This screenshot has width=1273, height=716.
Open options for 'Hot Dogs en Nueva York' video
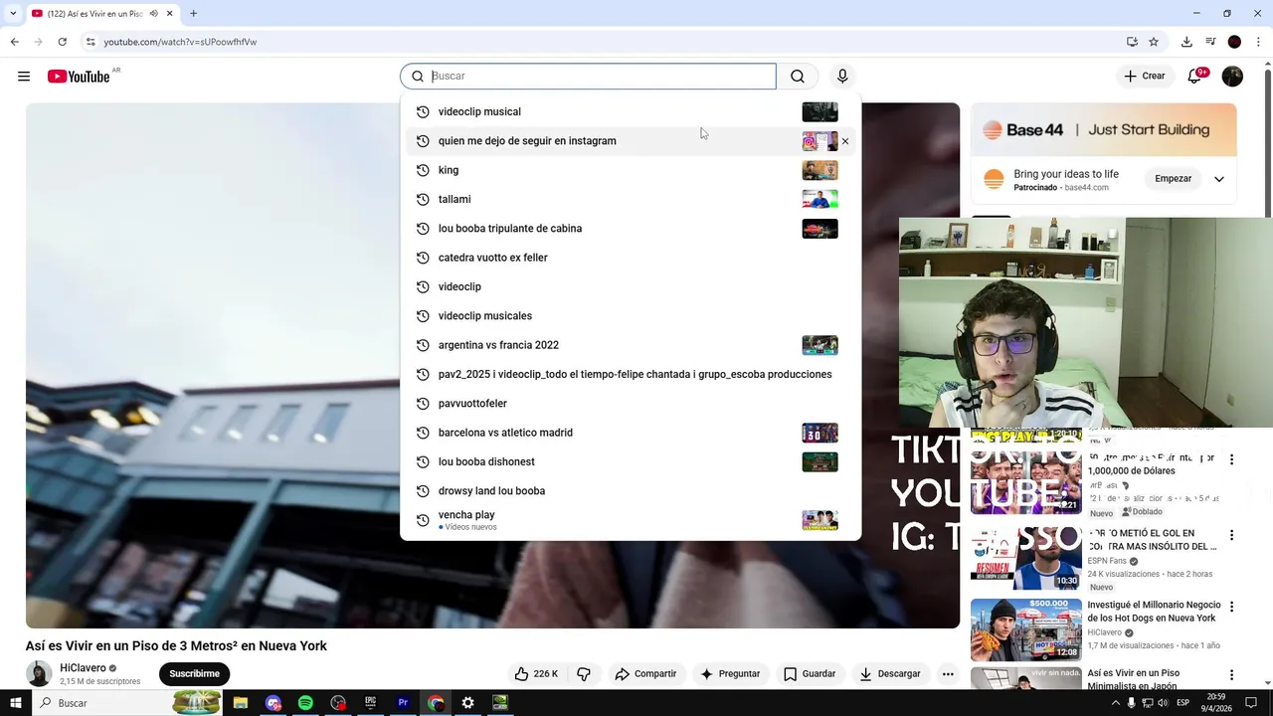(1231, 607)
